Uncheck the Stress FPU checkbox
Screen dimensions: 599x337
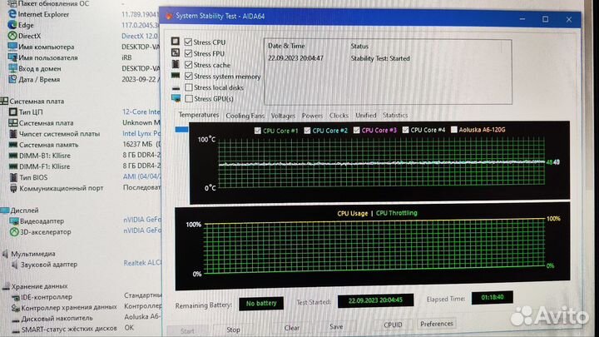188,53
